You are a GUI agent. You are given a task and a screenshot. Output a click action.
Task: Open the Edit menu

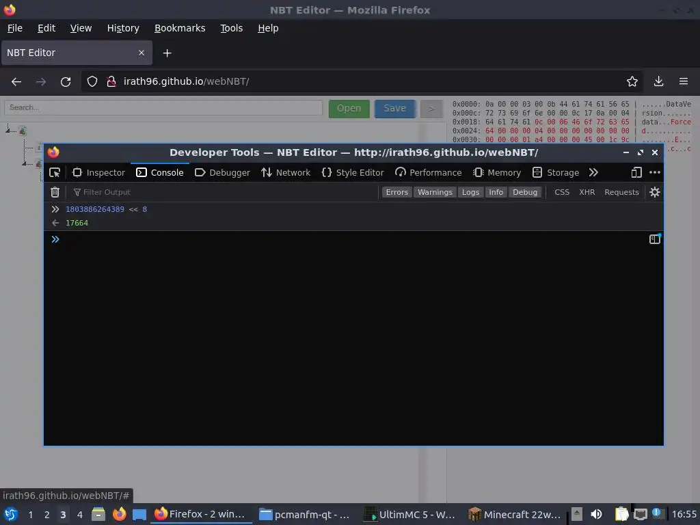pyautogui.click(x=46, y=28)
